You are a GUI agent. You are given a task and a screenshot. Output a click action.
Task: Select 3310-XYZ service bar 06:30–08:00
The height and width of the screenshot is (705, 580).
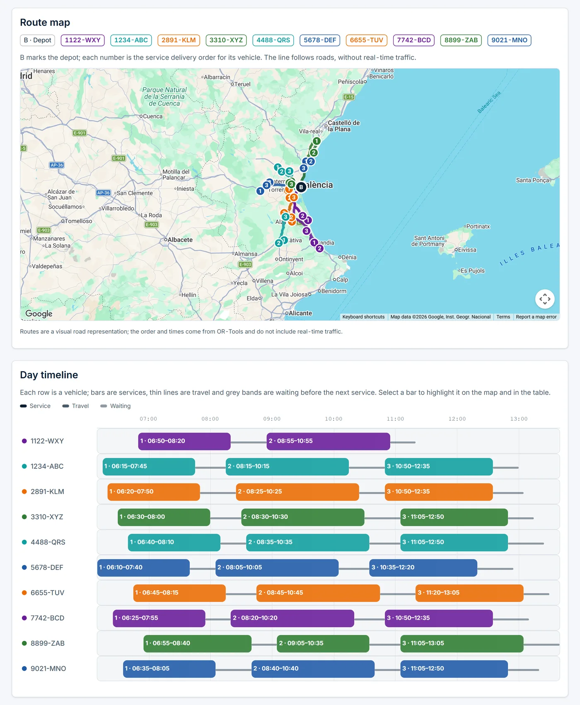pos(164,517)
